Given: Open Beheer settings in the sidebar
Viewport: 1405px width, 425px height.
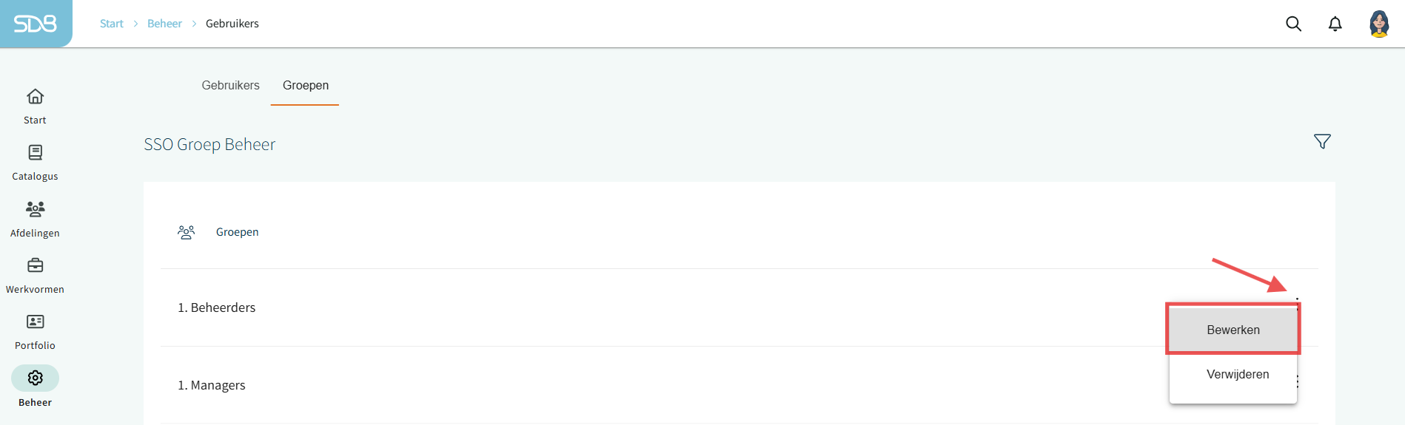Looking at the screenshot, I should point(35,387).
